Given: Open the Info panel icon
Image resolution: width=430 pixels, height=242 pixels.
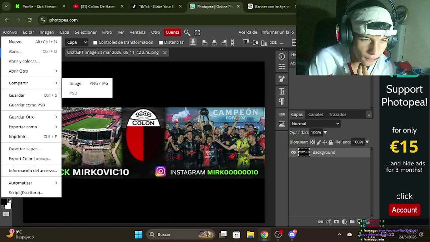Looking at the screenshot, I should [x=282, y=56].
